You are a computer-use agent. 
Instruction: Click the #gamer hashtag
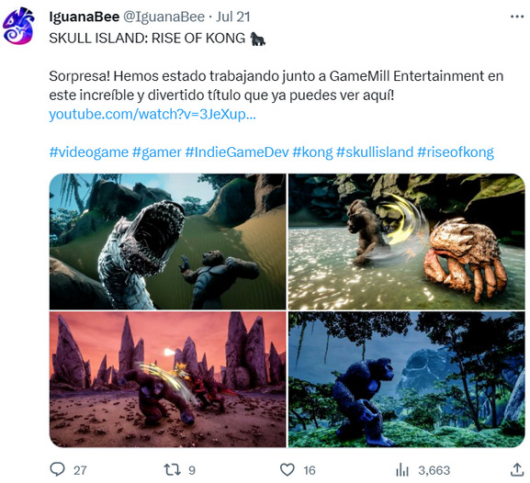156,152
